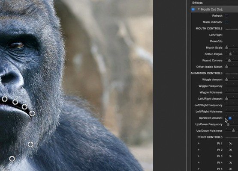
Task: Open the Effects panel header
Action: pos(197,3)
